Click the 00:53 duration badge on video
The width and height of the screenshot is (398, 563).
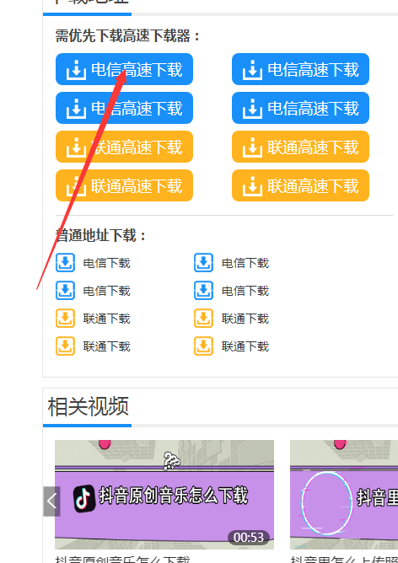click(249, 538)
